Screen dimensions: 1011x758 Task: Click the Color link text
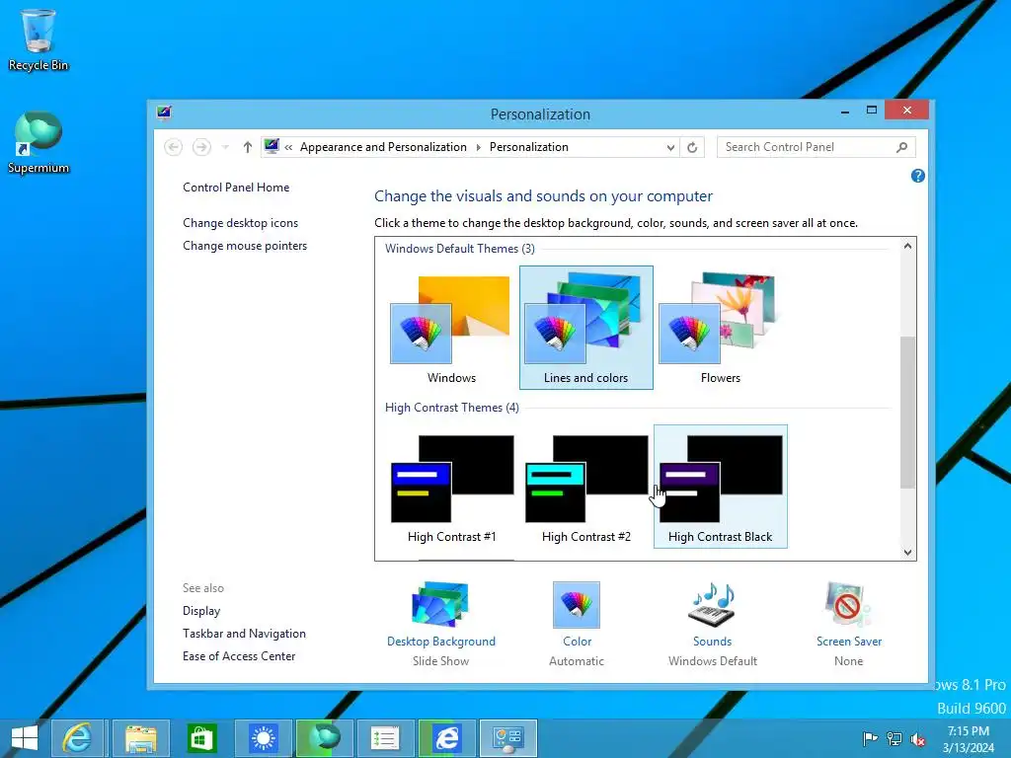point(577,642)
